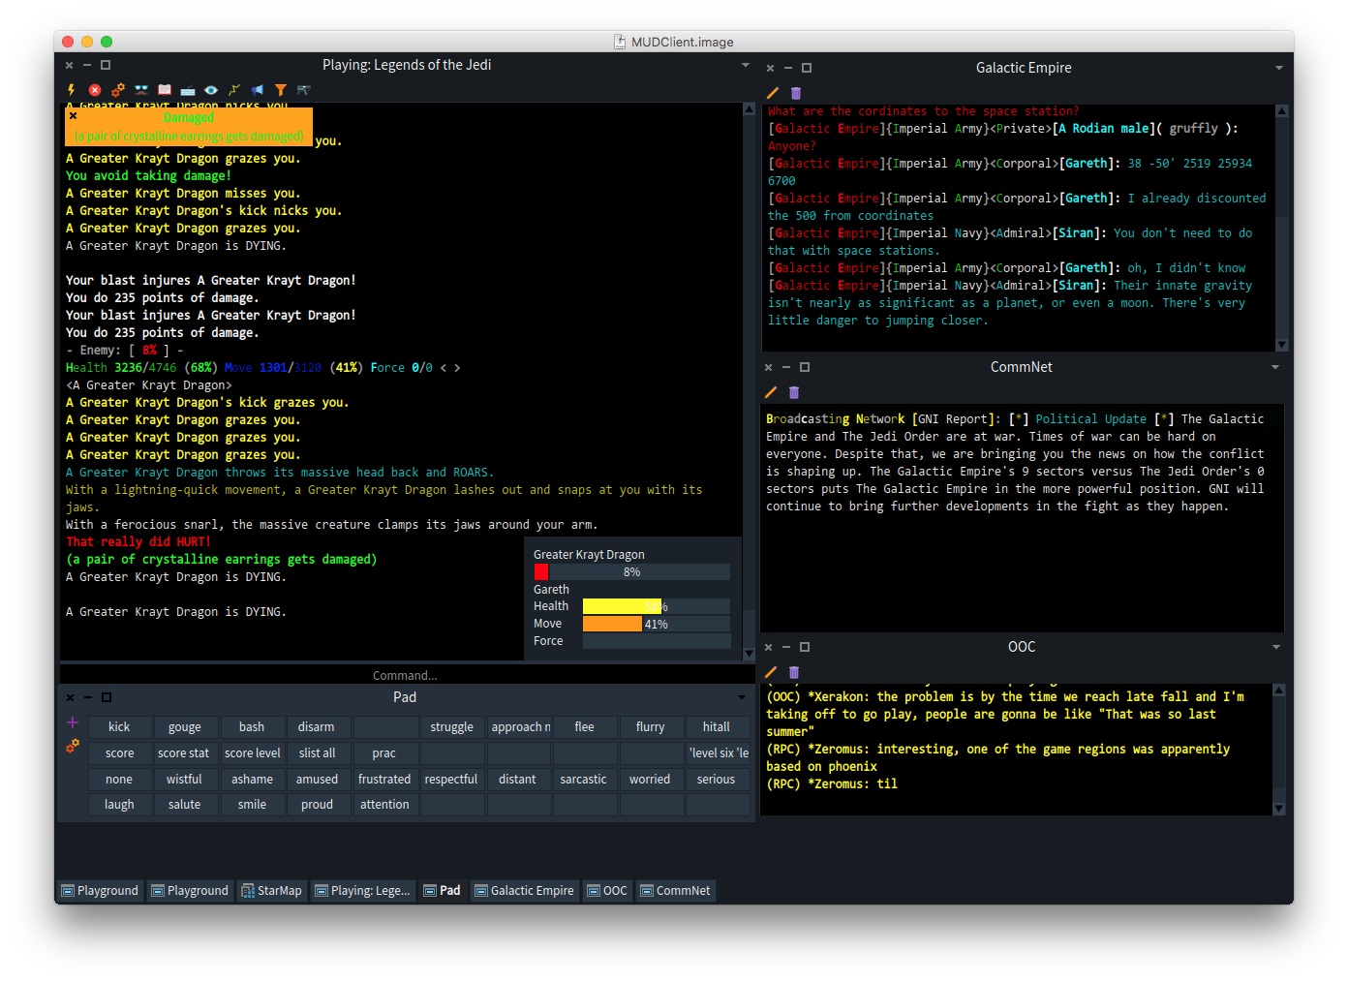Image resolution: width=1348 pixels, height=982 pixels.
Task: Click the struggle pad button
Action: click(x=452, y=727)
